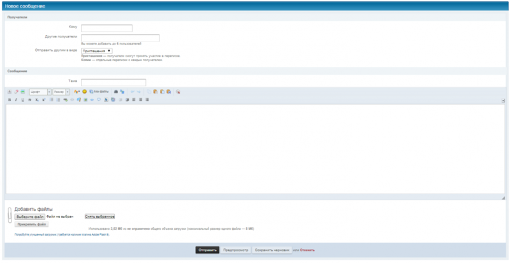The height and width of the screenshot is (263, 510).
Task: Toggle strikethrough formatting
Action: tap(29, 100)
